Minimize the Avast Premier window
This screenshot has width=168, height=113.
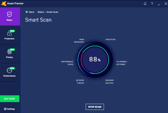tap(159, 4)
